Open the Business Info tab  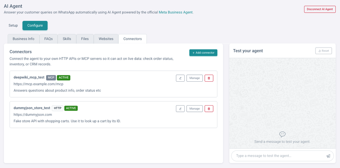24,39
